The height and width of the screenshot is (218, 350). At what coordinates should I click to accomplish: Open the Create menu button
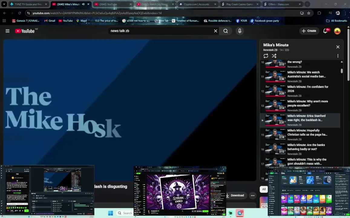pos(309,31)
